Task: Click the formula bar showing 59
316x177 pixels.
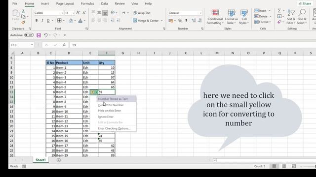Action: tap(193, 45)
